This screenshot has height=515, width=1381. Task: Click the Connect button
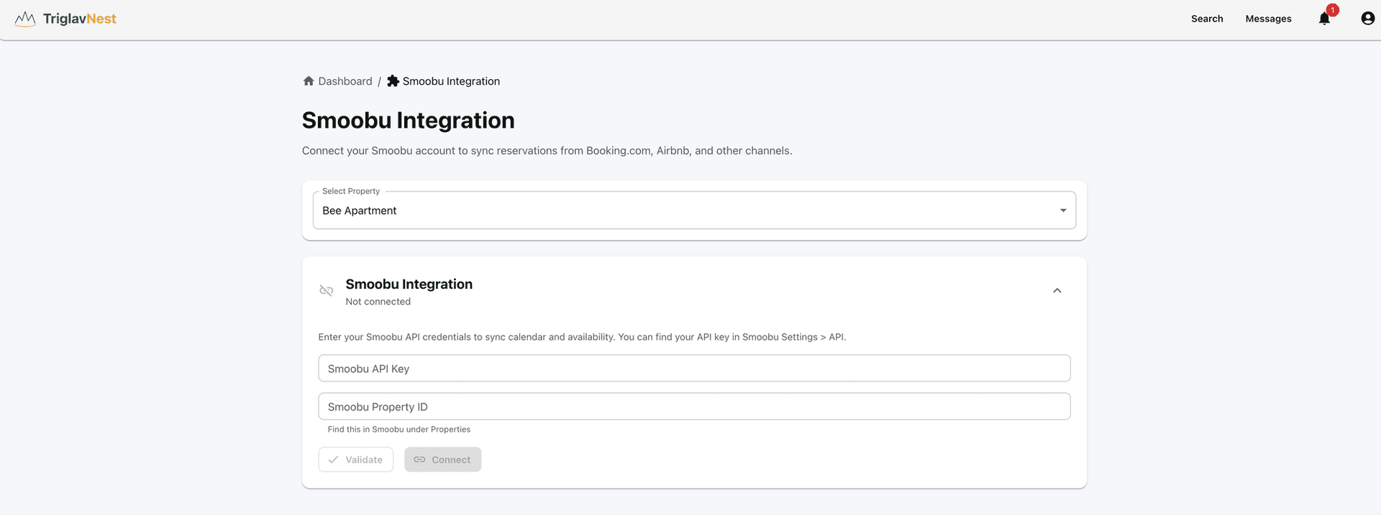pos(443,460)
